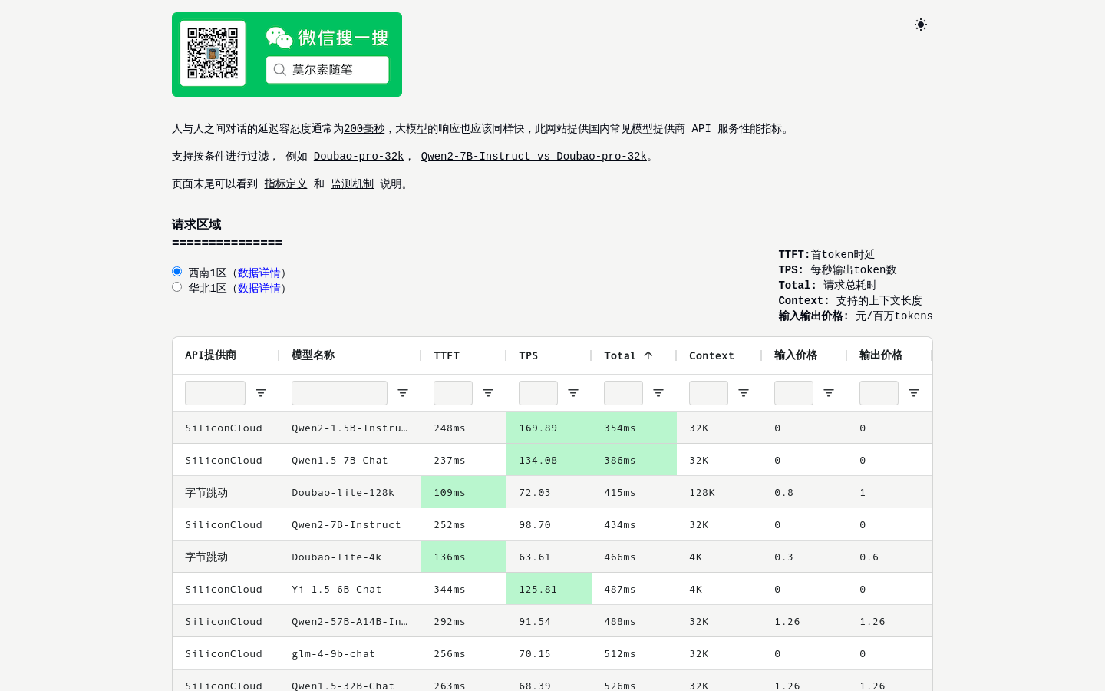Jump to 监测机制 section

[x=352, y=183]
